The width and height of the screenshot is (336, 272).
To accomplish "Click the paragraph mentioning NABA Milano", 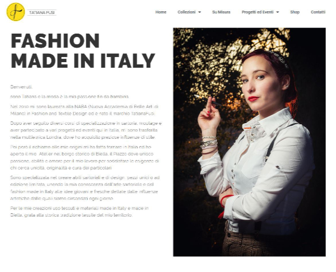I will (85, 110).
